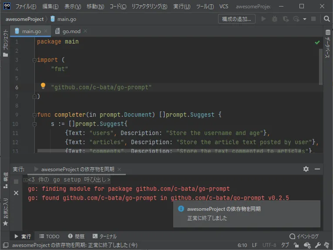Click line number 6 in gutter
Screen dimensions: 333x250
coord(17,87)
